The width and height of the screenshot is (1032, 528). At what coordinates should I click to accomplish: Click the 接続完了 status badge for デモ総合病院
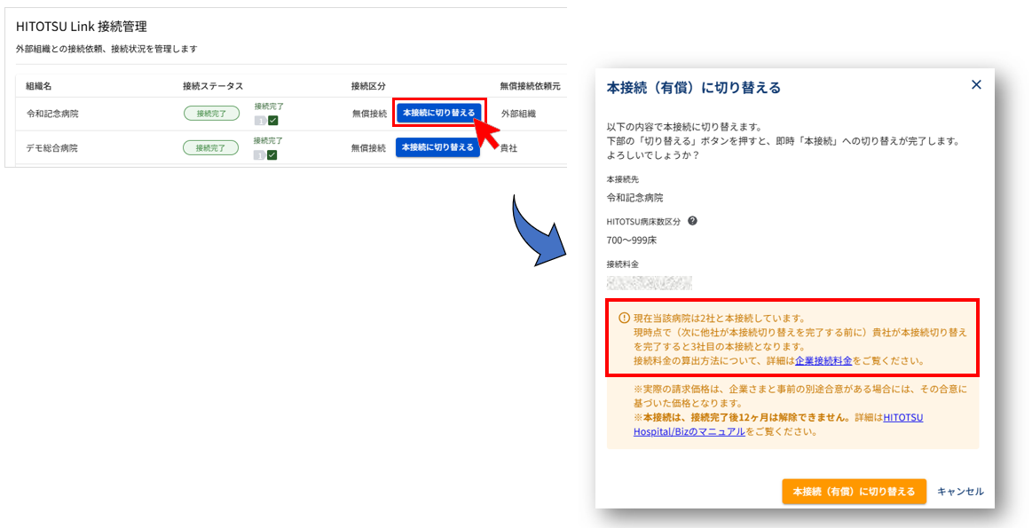[x=210, y=148]
